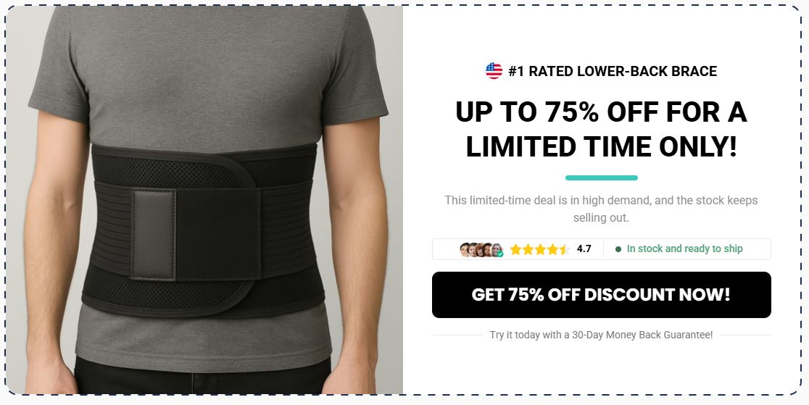Click In stock and ready to ship text
Screen dimensions: 809x405
(x=684, y=249)
